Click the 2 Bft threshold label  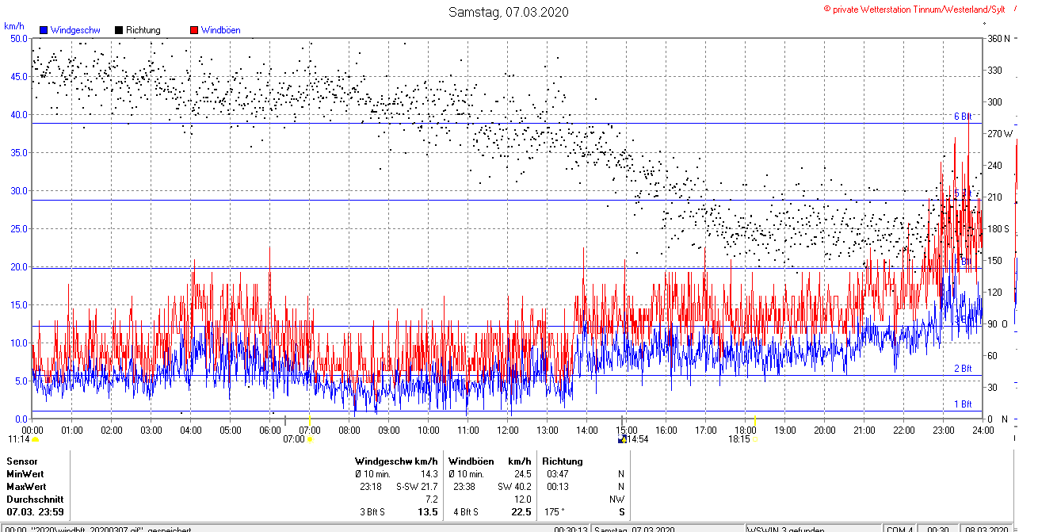pos(962,369)
